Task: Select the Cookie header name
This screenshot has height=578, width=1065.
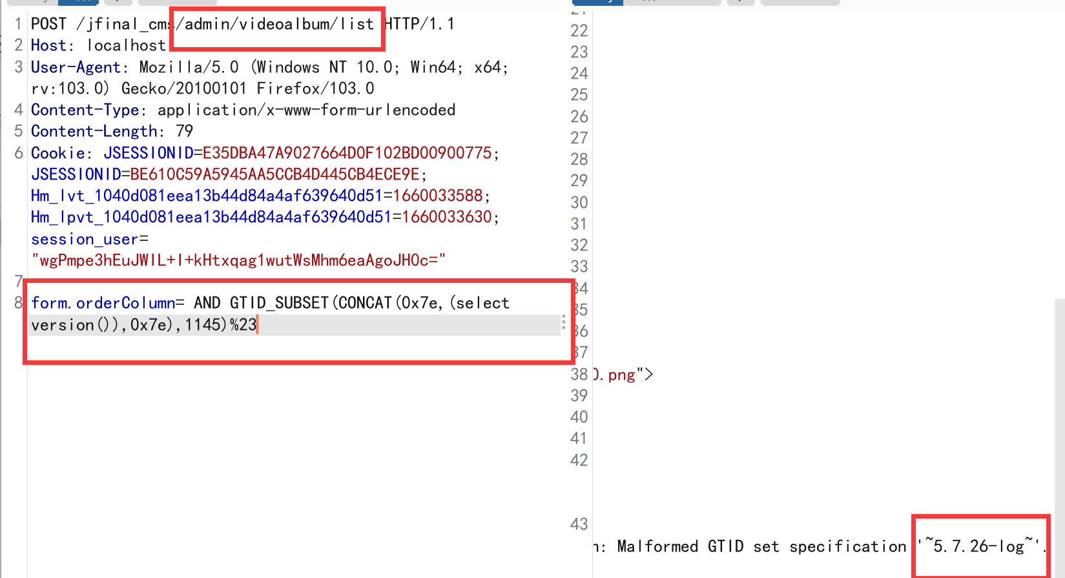Action: 57,153
